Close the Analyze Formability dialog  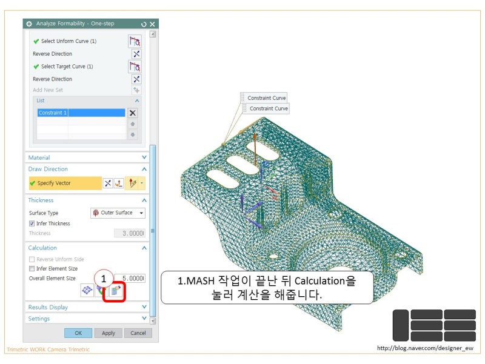(152, 24)
